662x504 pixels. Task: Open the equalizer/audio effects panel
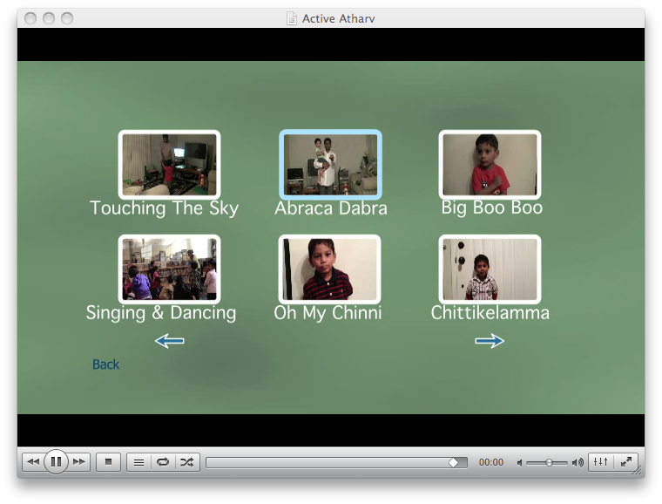600,462
